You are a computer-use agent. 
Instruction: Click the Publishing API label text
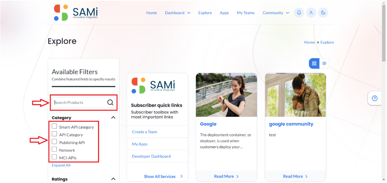click(72, 143)
